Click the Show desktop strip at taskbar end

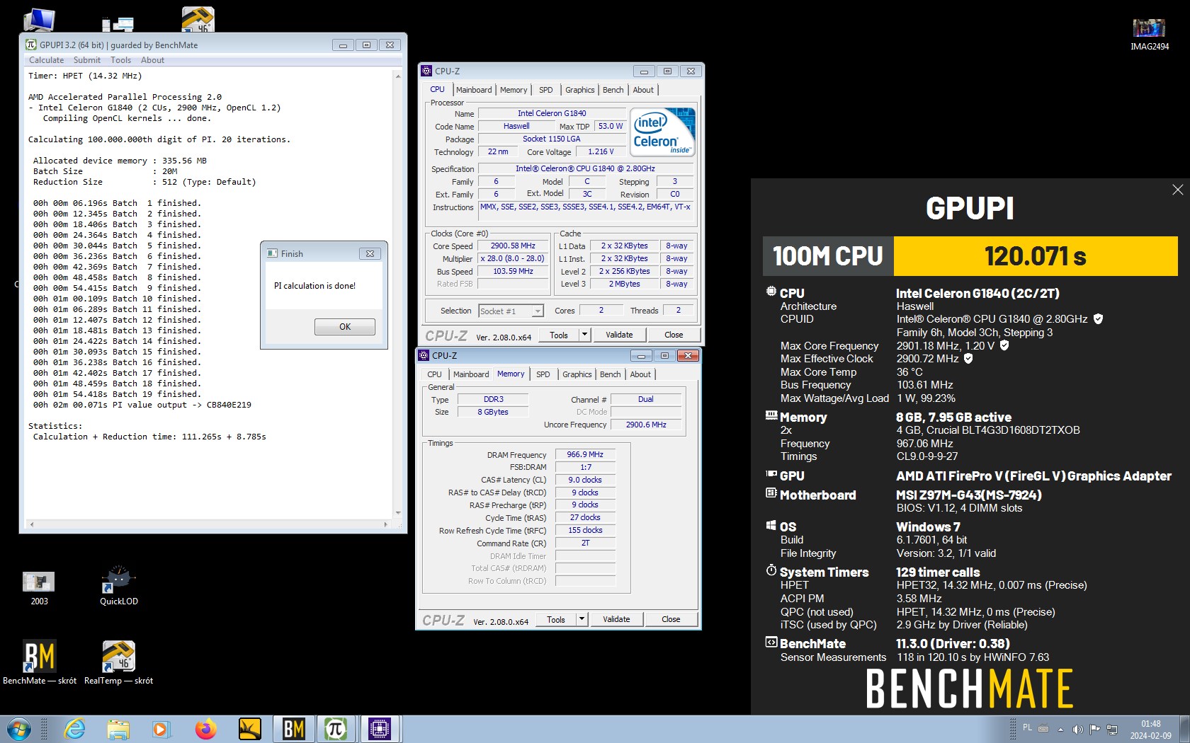(1184, 729)
